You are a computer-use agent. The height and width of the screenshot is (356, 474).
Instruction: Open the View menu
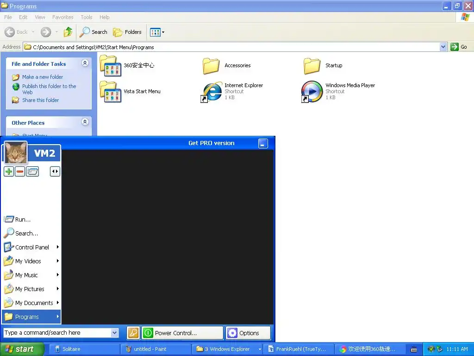click(40, 17)
